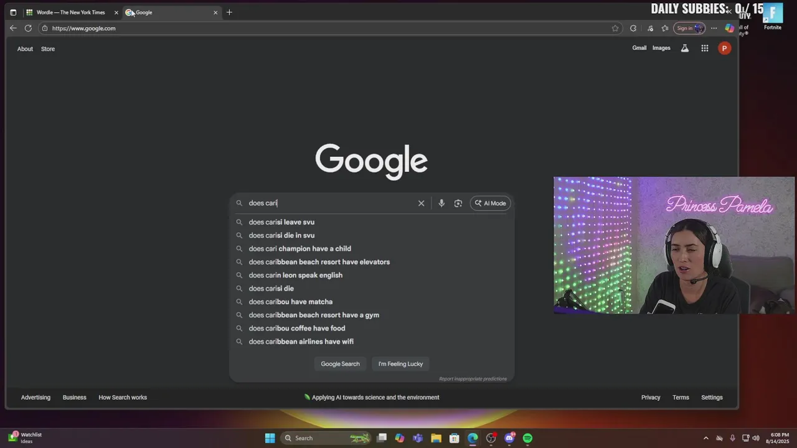
Task: Open Google Labs flask icon
Action: coord(685,48)
